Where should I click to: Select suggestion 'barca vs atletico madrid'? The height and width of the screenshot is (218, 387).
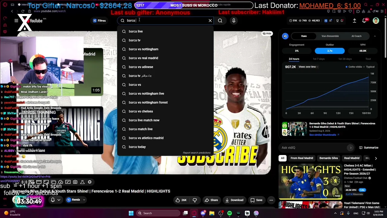coord(165,138)
